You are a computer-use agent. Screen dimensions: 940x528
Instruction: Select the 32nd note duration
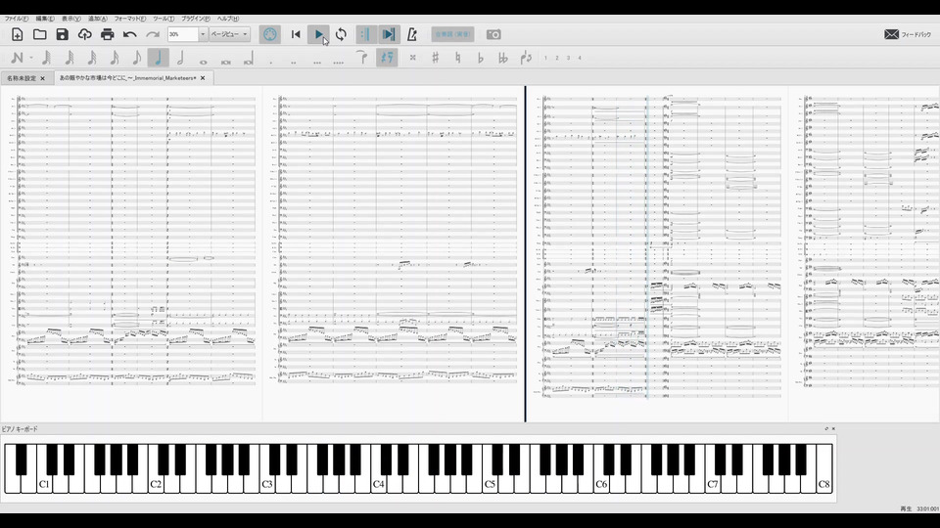pos(92,58)
